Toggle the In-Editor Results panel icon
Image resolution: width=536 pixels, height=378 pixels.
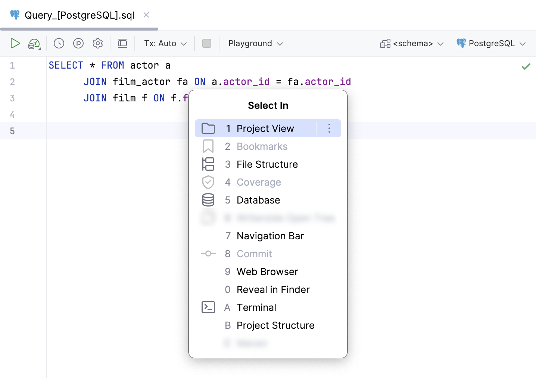[122, 43]
